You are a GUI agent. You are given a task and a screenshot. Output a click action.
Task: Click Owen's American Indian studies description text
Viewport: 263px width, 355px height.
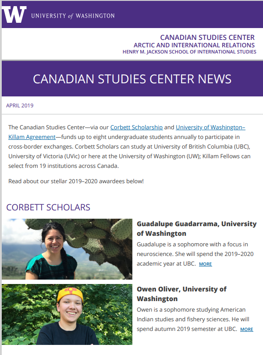tap(193, 319)
